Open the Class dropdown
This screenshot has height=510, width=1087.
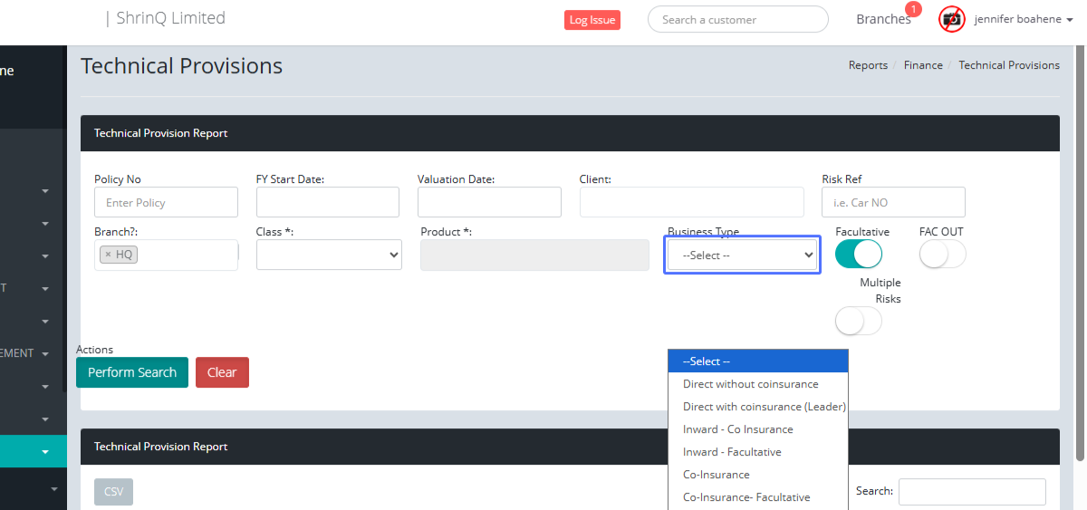click(329, 255)
